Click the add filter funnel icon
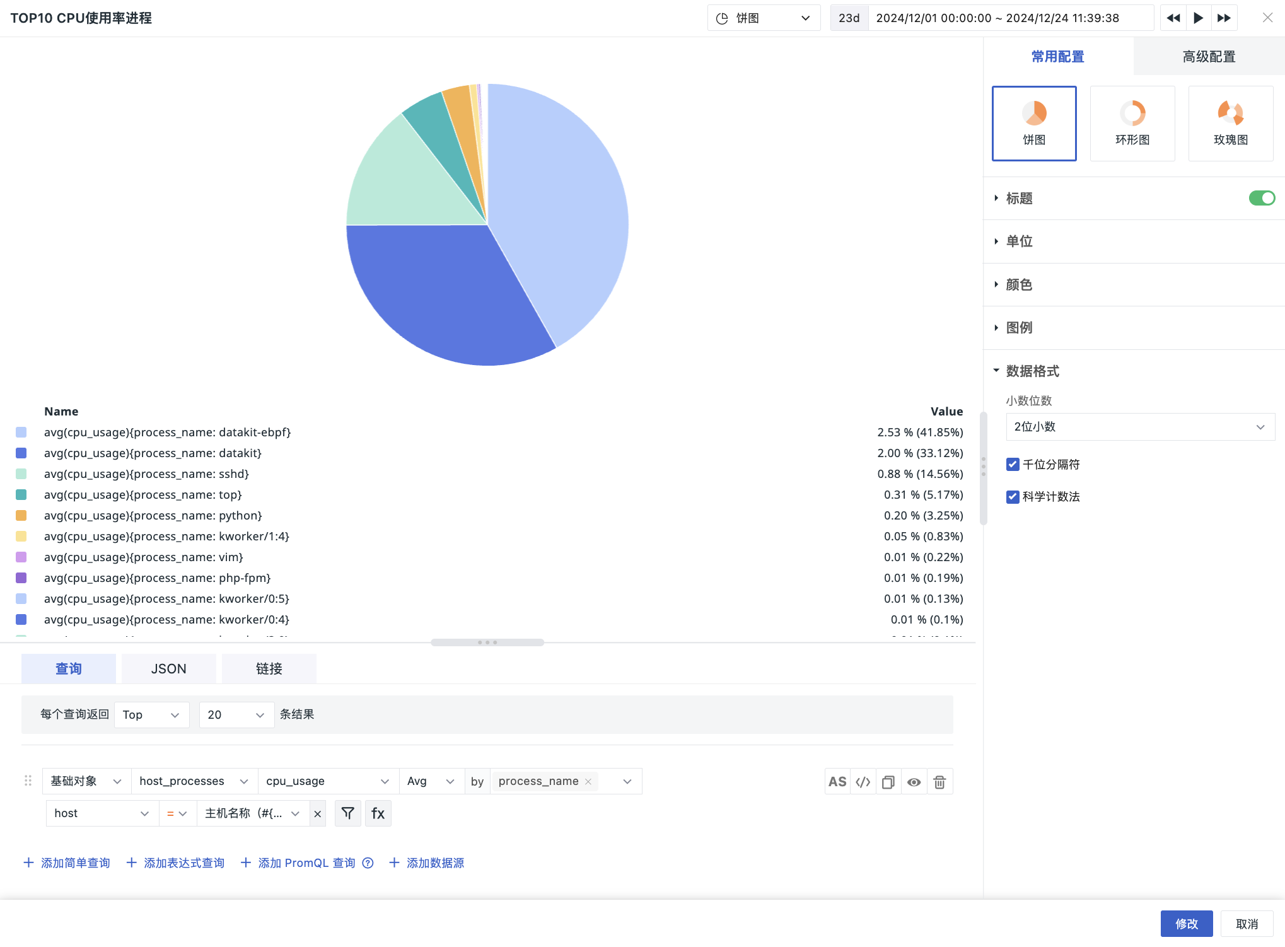This screenshot has width=1285, height=947. click(347, 813)
